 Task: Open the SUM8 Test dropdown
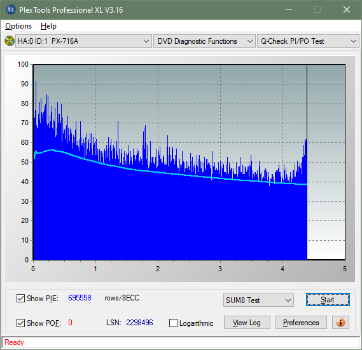(258, 300)
